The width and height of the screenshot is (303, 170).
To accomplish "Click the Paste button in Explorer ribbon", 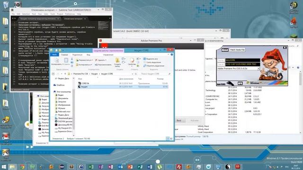I will (66, 62).
